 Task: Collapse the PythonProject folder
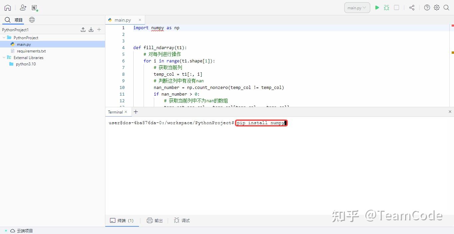[4, 38]
